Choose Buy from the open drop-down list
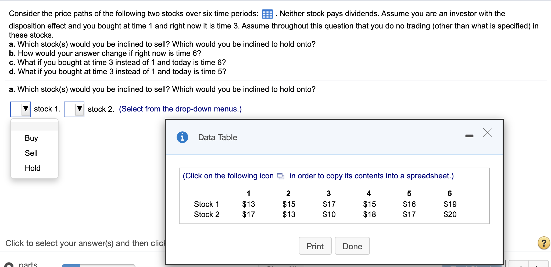The image size is (551, 267). (x=31, y=138)
